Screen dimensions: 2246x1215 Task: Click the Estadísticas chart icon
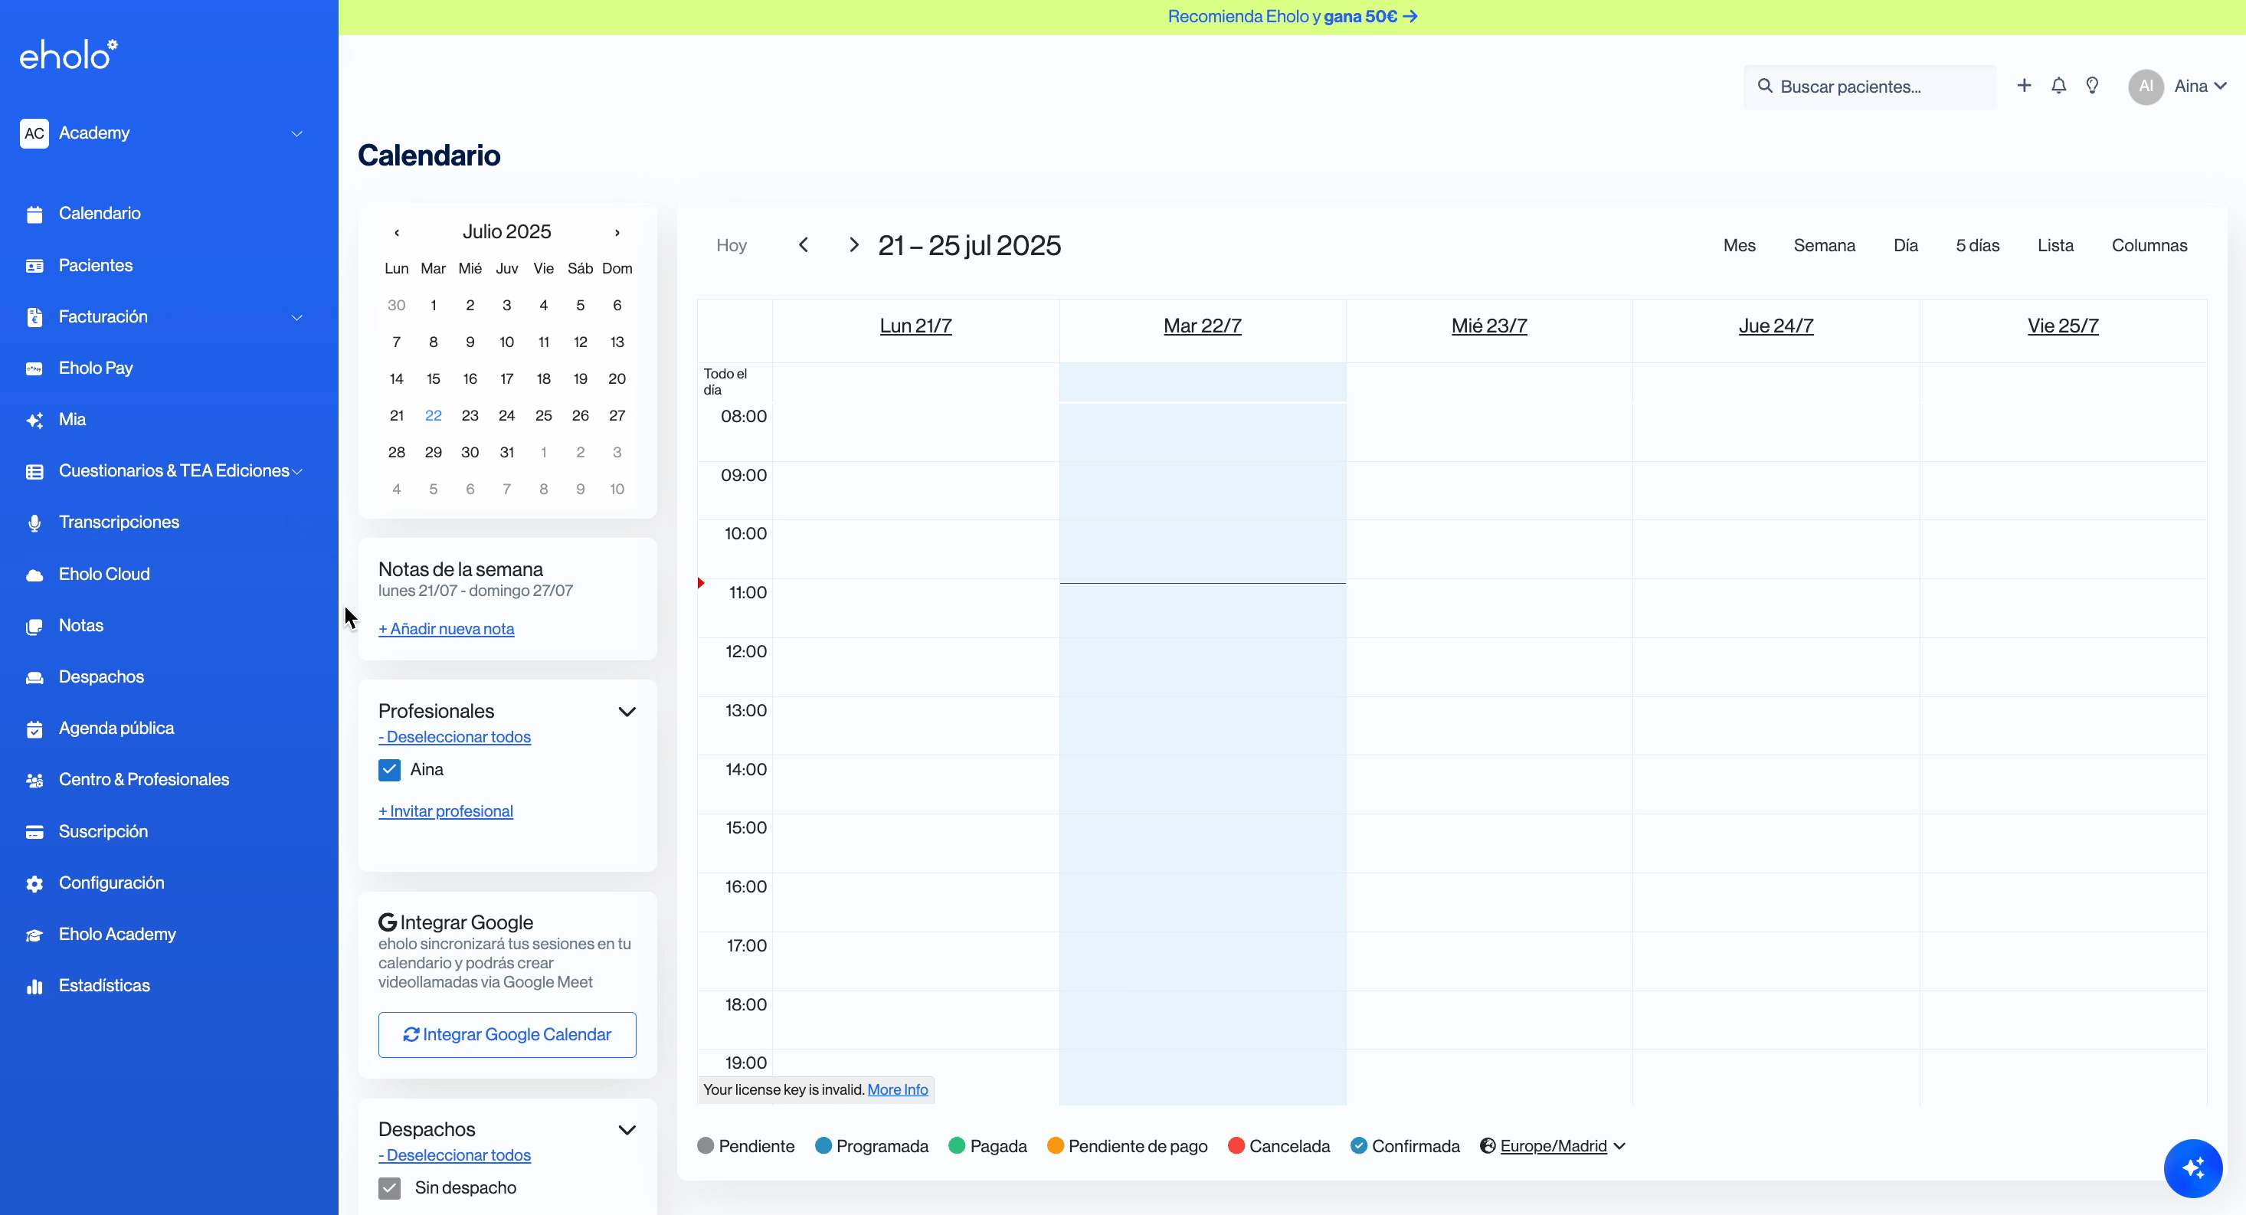(35, 986)
